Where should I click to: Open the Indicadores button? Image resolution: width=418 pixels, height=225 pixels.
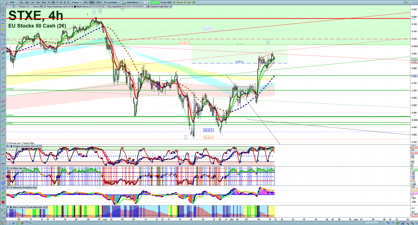tap(130, 2)
